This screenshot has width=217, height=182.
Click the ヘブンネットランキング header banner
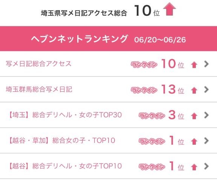click(108, 38)
